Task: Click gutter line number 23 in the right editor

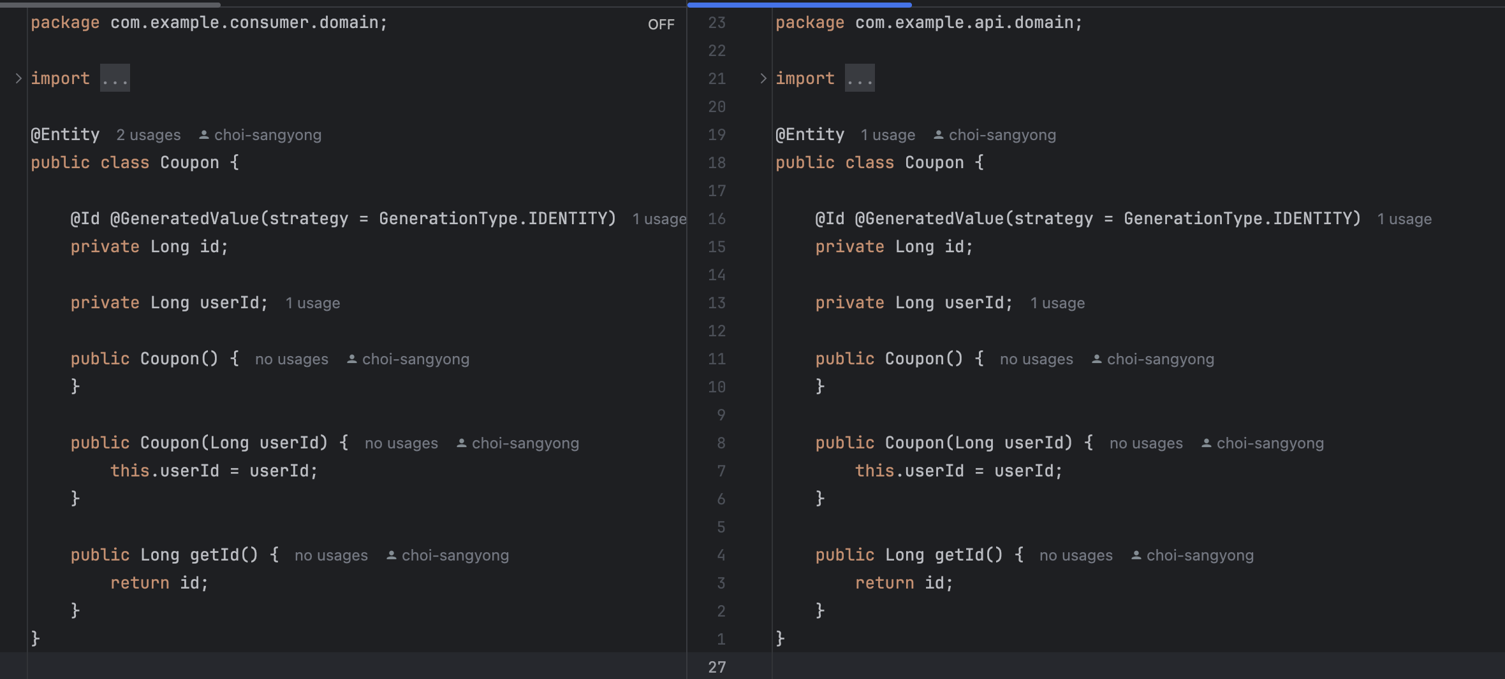Action: point(717,23)
